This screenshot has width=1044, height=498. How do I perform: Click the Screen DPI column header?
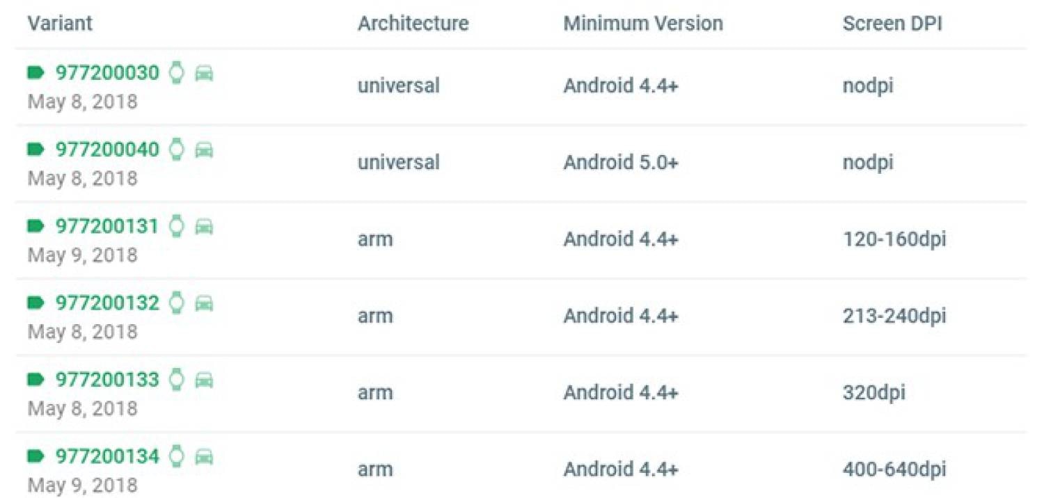pos(893,24)
